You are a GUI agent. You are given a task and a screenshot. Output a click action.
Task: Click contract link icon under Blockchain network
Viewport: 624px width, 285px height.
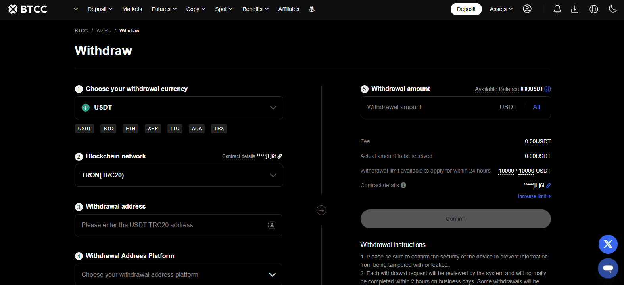coord(280,156)
